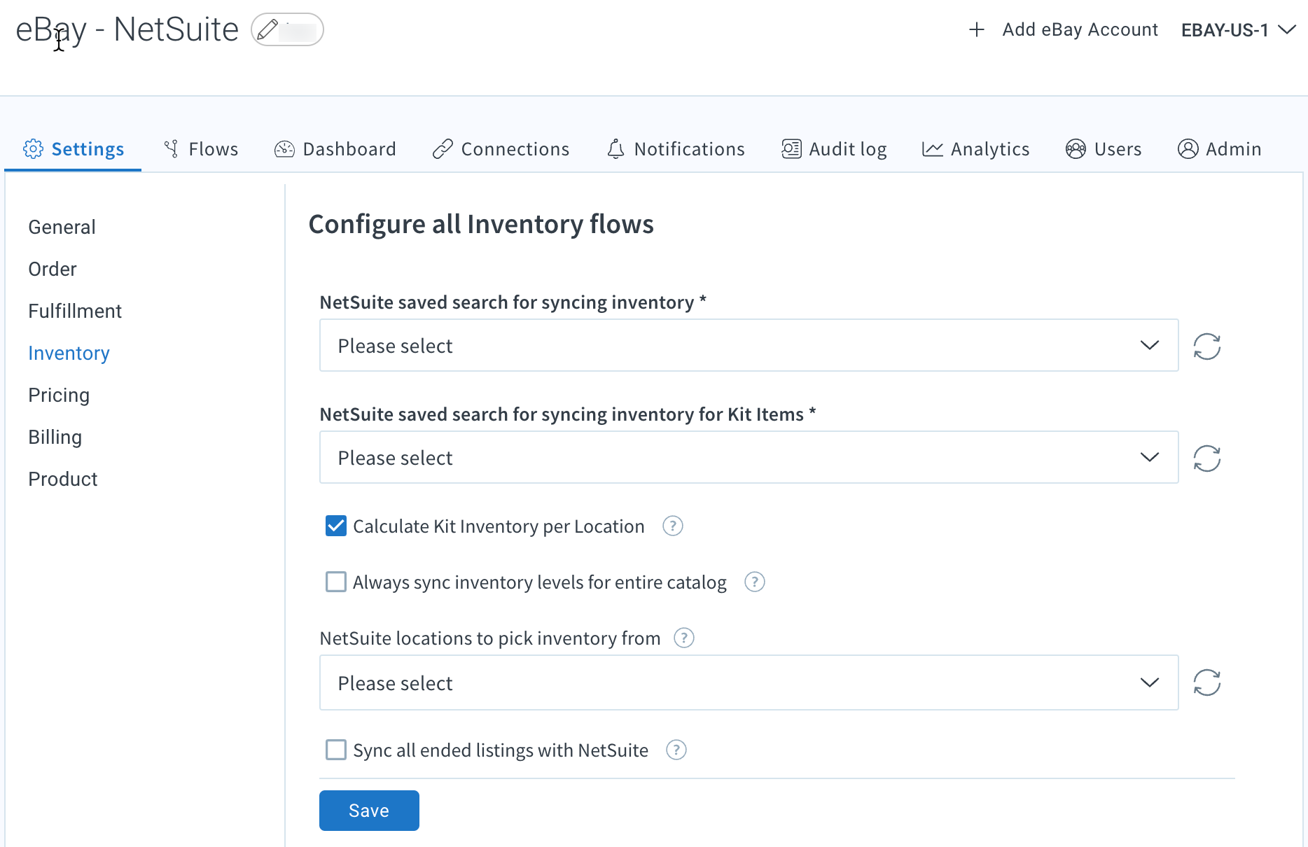The height and width of the screenshot is (847, 1308).
Task: Click the Users group icon
Action: pyautogui.click(x=1076, y=148)
